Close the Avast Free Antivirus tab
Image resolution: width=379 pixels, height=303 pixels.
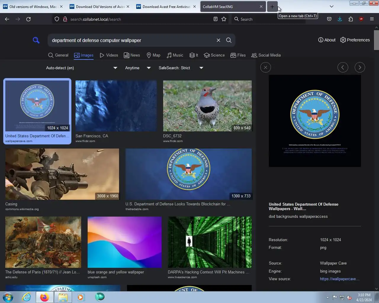[195, 7]
